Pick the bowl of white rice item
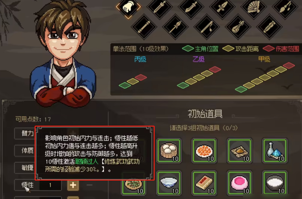Image resolution: width=302 pixels, height=199 pixels. point(275,183)
